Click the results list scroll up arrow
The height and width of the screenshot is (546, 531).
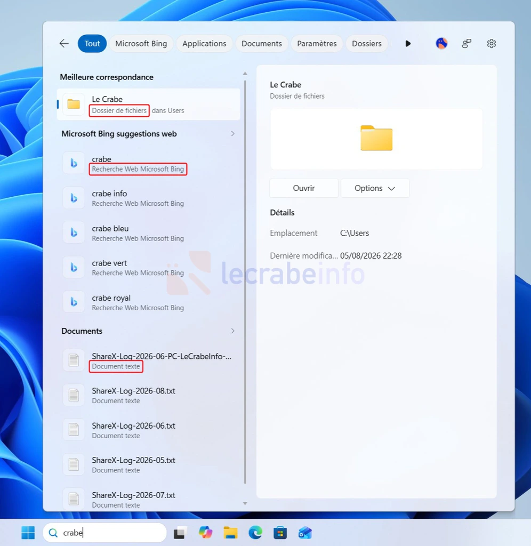[x=245, y=74]
